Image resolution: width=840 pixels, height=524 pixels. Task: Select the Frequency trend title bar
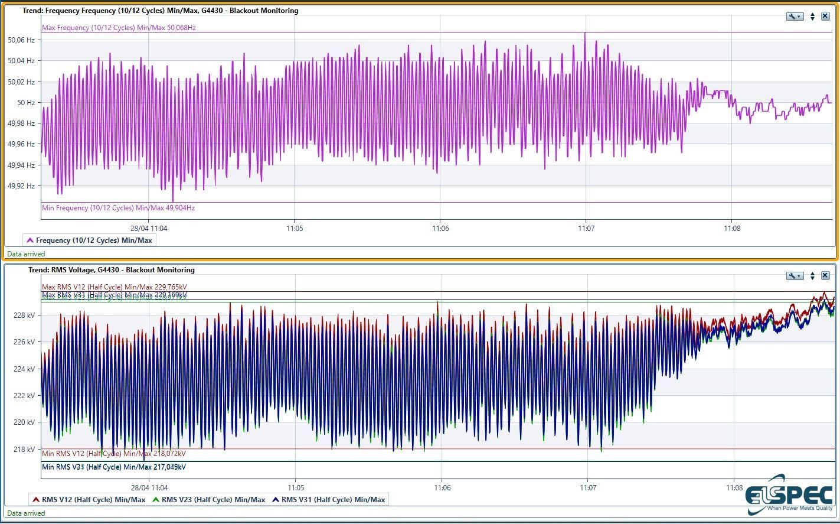160,11
